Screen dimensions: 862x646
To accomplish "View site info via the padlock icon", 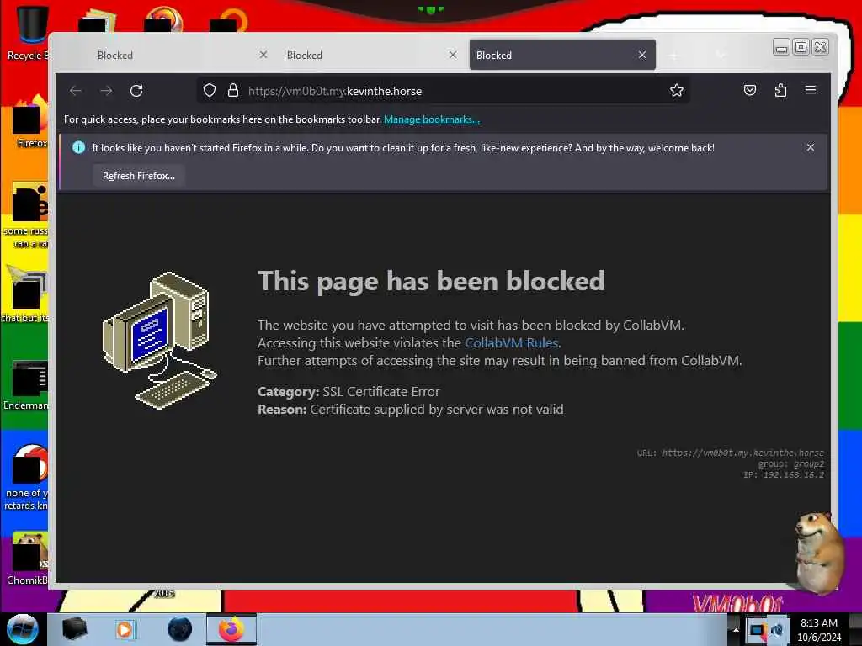I will tap(233, 91).
